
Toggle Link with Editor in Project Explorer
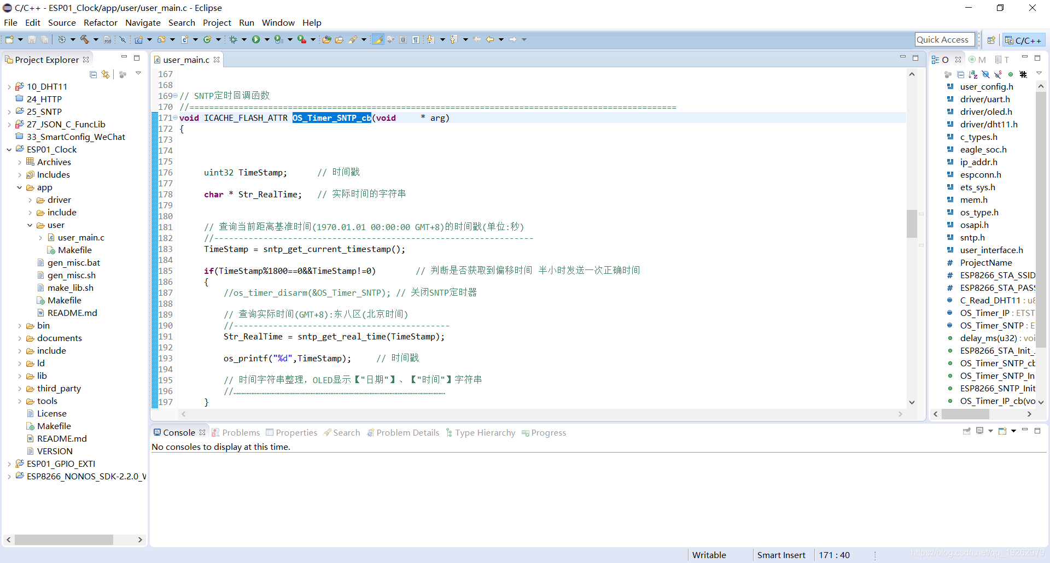(106, 74)
